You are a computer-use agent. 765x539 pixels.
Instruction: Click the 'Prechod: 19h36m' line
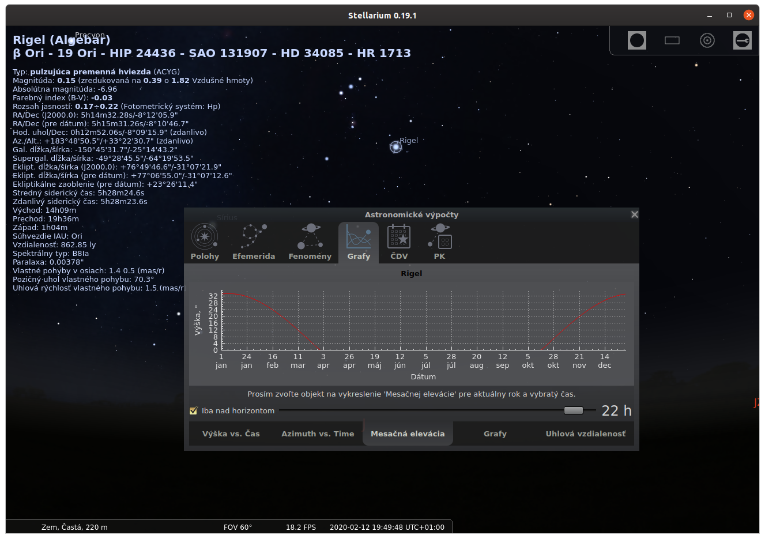point(46,218)
